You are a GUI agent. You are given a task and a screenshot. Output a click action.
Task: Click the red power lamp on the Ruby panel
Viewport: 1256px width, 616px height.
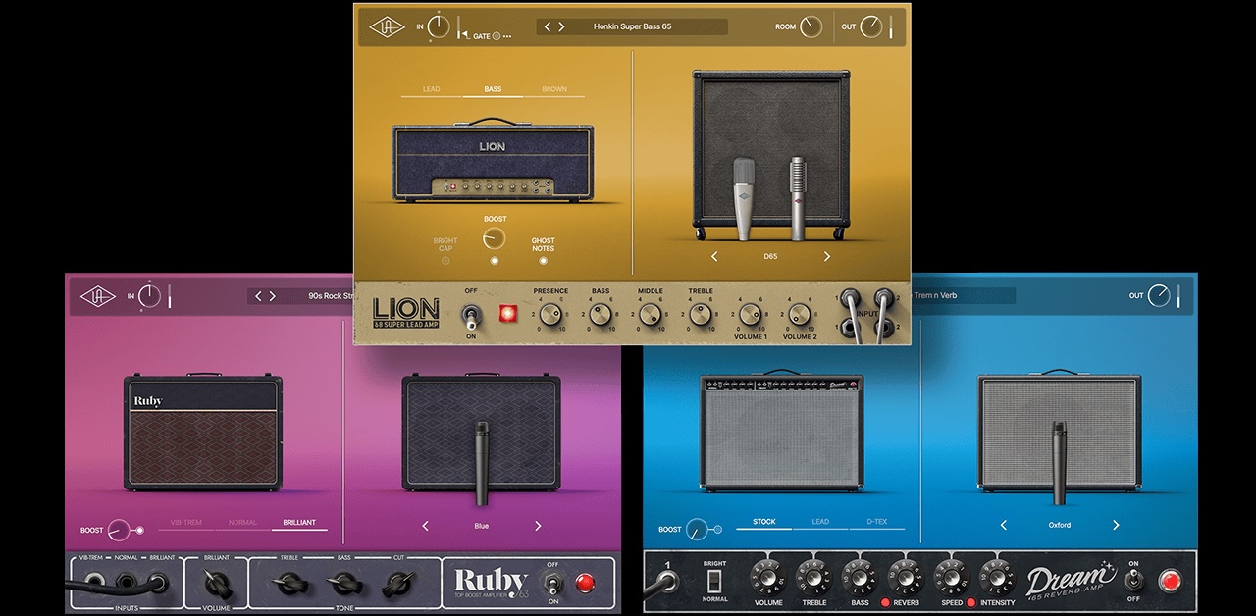click(x=585, y=583)
